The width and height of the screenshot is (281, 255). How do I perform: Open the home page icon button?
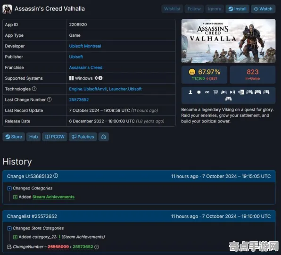click(x=104, y=137)
